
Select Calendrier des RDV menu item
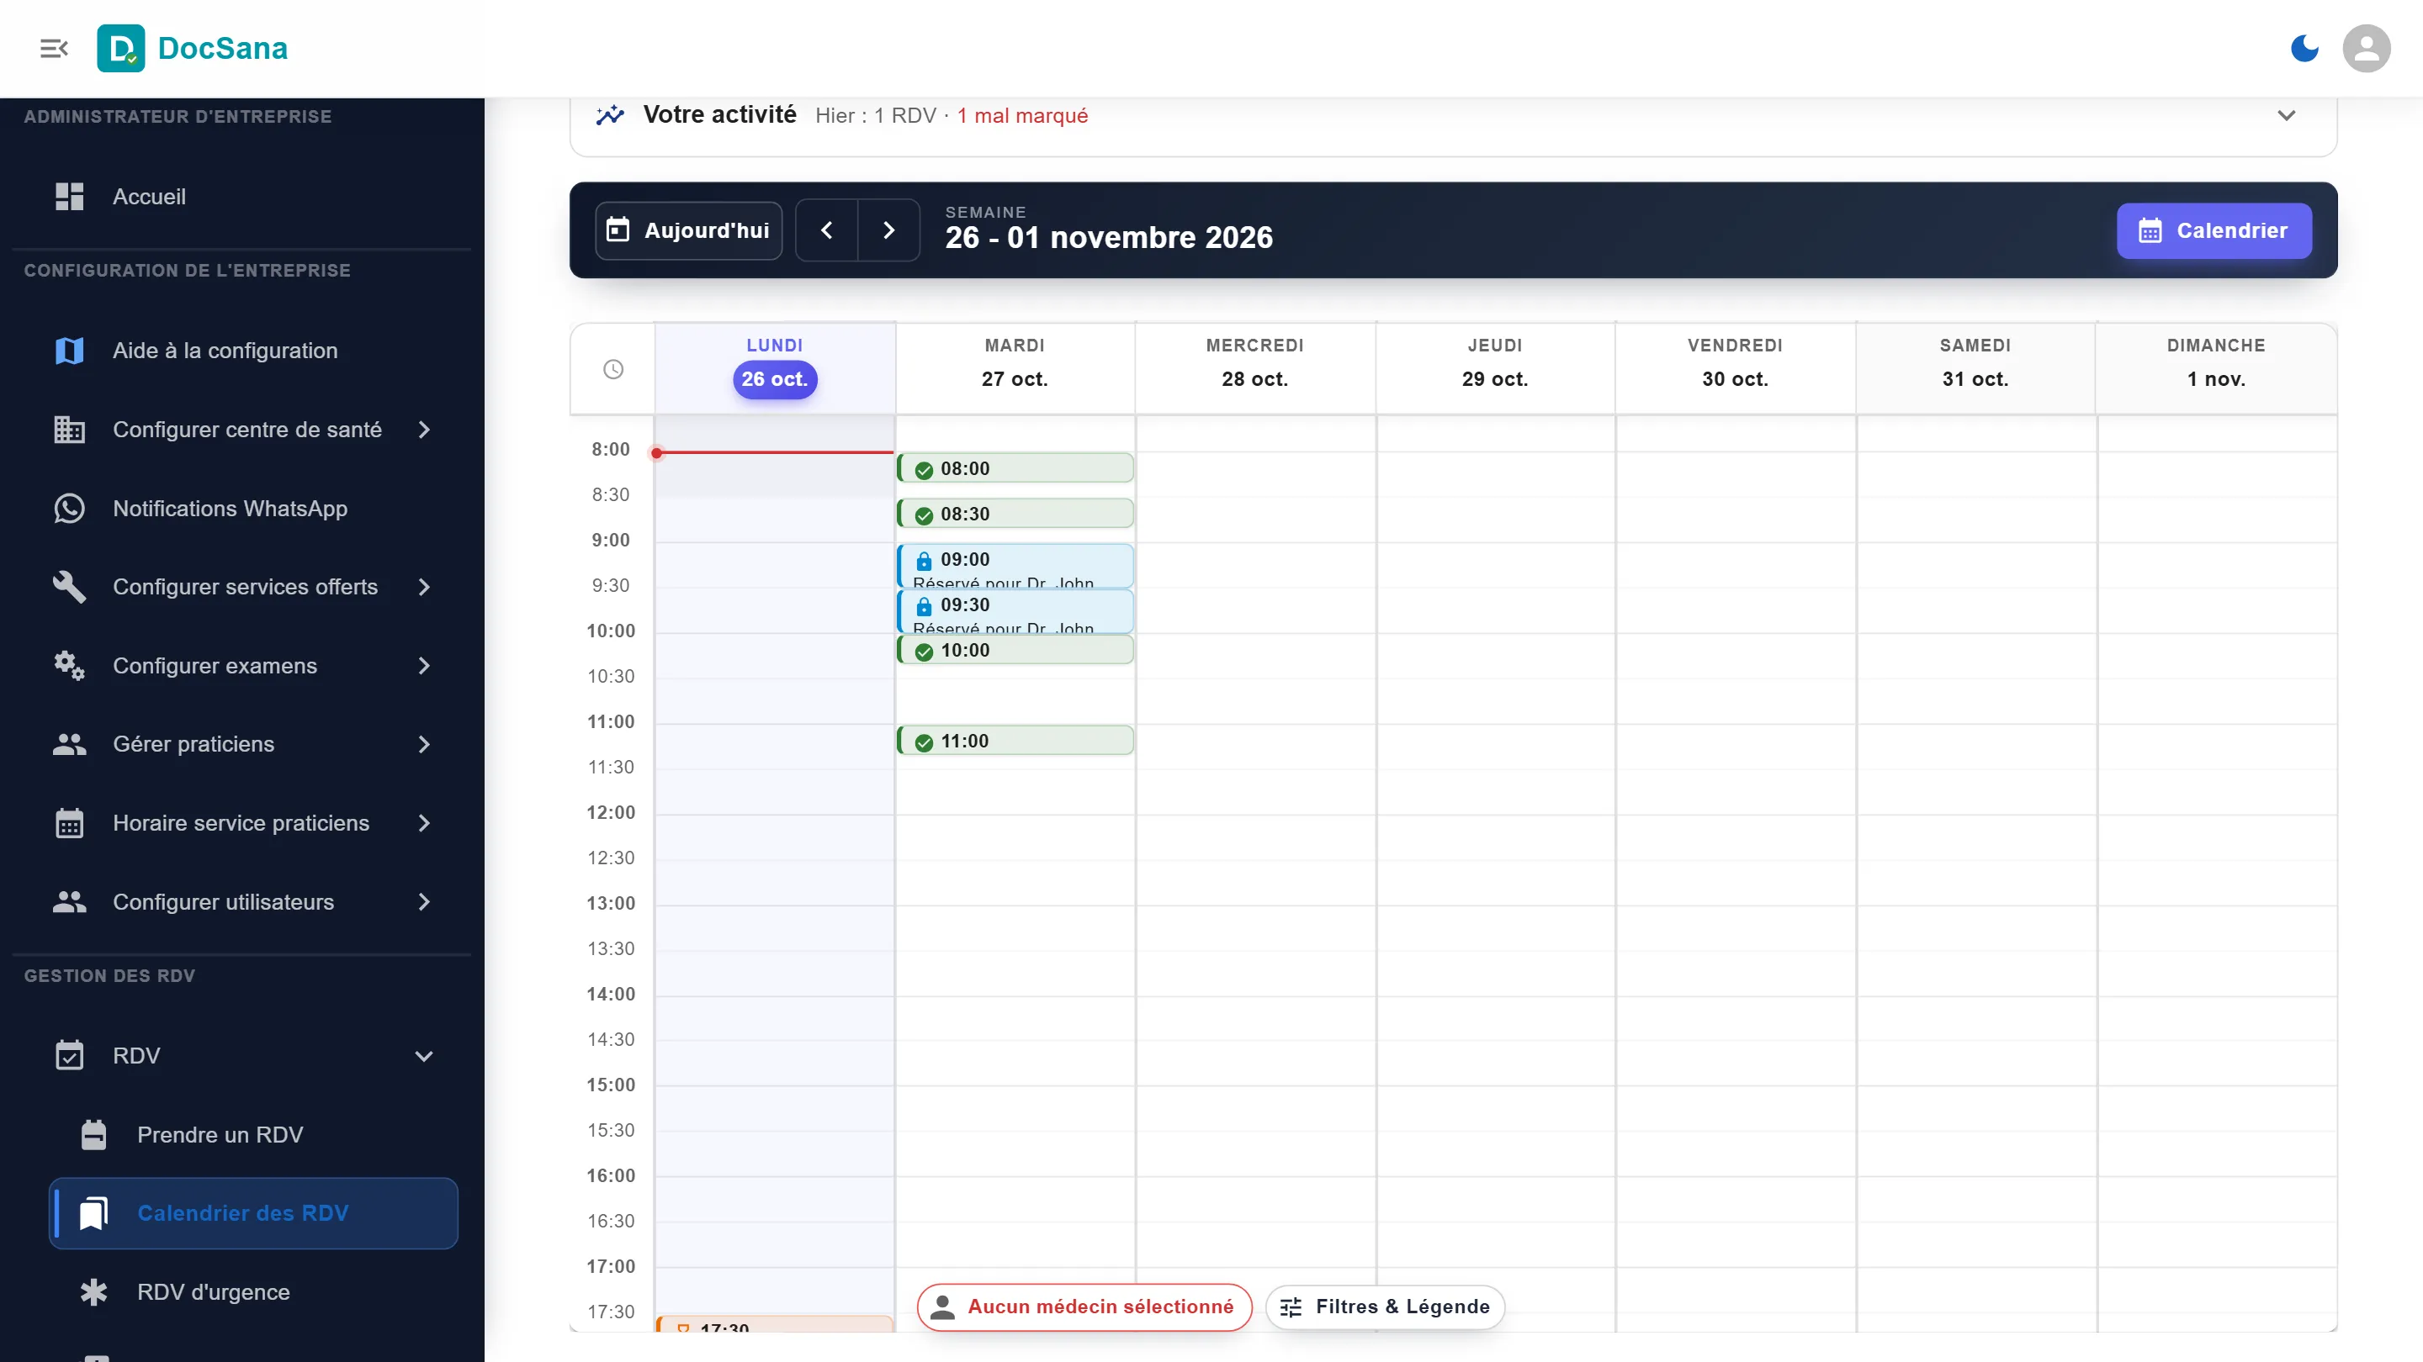[254, 1212]
